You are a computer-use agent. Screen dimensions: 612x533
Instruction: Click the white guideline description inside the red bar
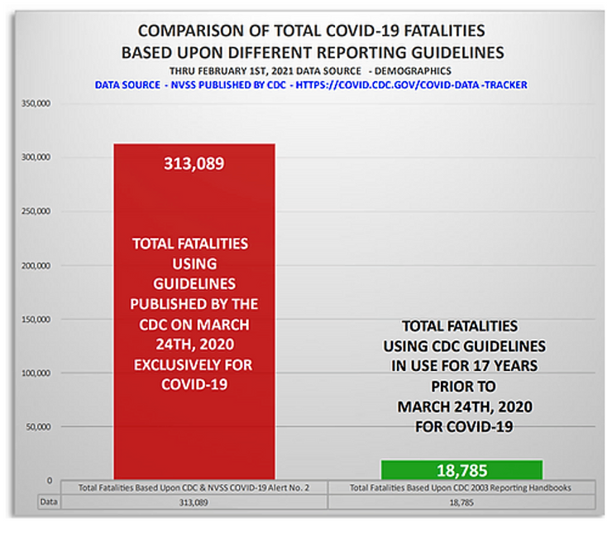click(194, 312)
